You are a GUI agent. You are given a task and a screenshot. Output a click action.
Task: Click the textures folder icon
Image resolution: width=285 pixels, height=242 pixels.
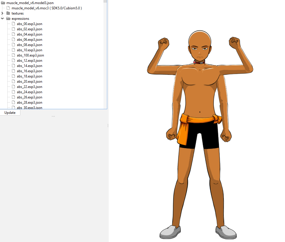[x=8, y=13]
